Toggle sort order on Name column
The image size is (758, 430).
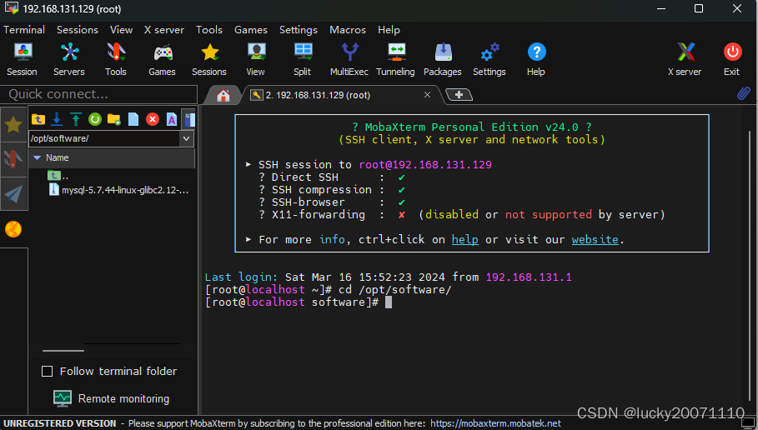(x=111, y=157)
